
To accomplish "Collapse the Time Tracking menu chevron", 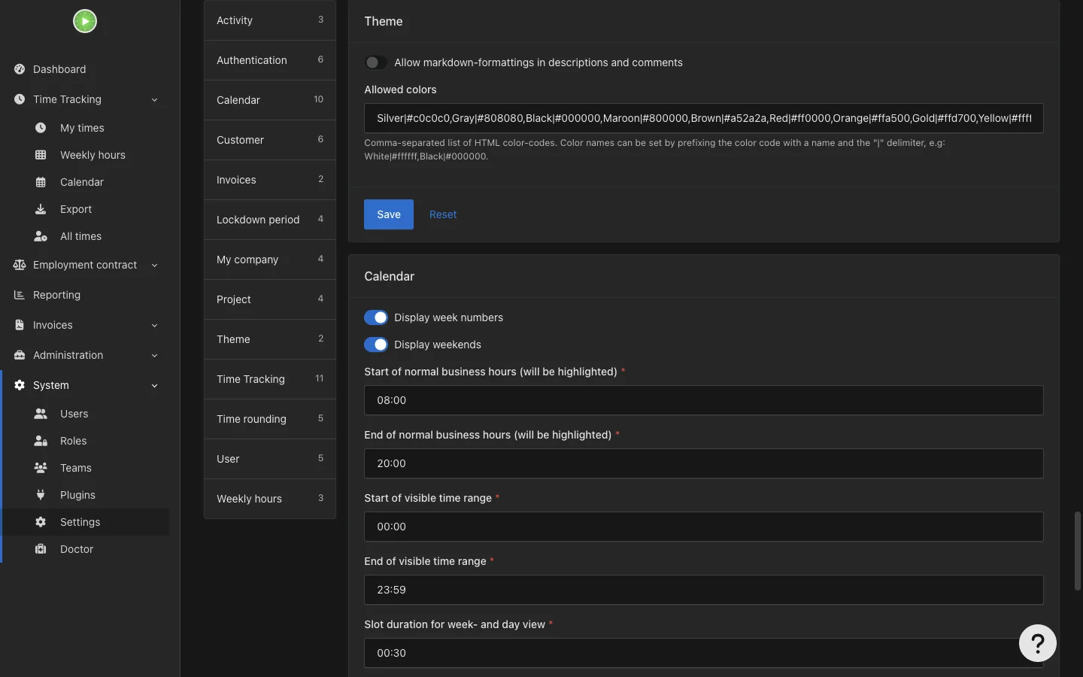I will coord(154,99).
